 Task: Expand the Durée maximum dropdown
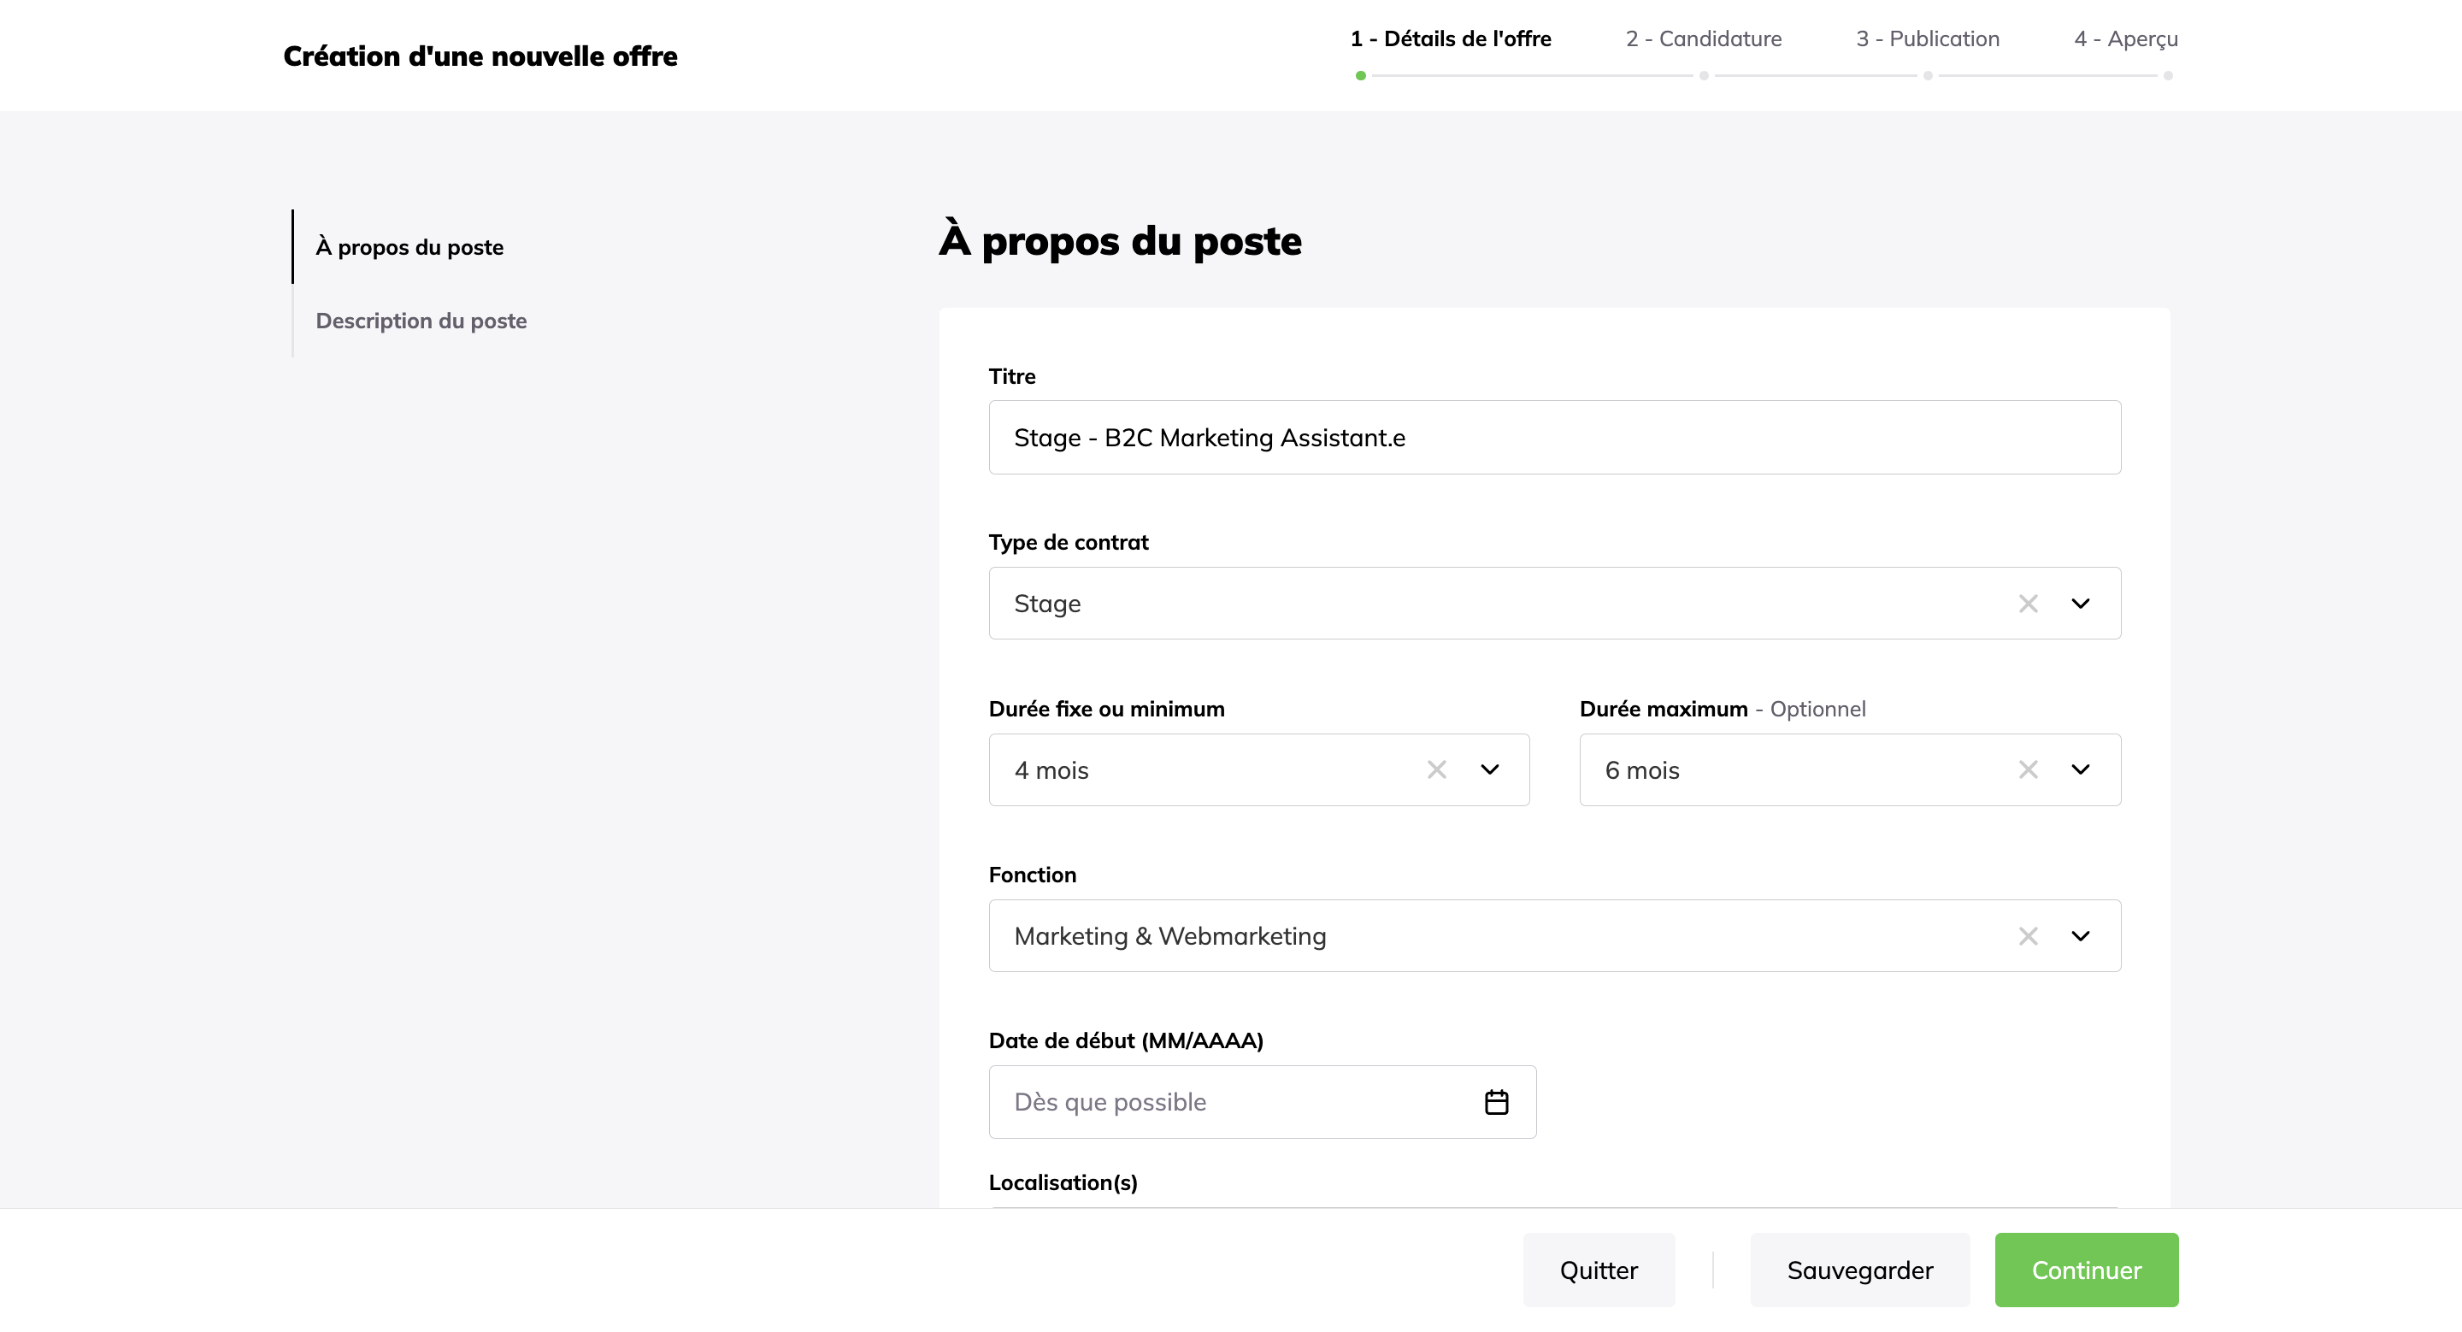click(x=2080, y=770)
